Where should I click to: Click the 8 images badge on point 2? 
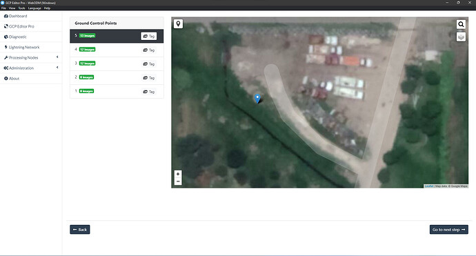[86, 77]
